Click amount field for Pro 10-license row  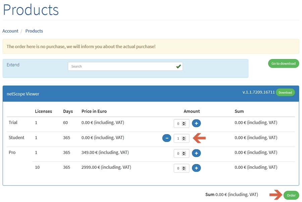(x=182, y=168)
